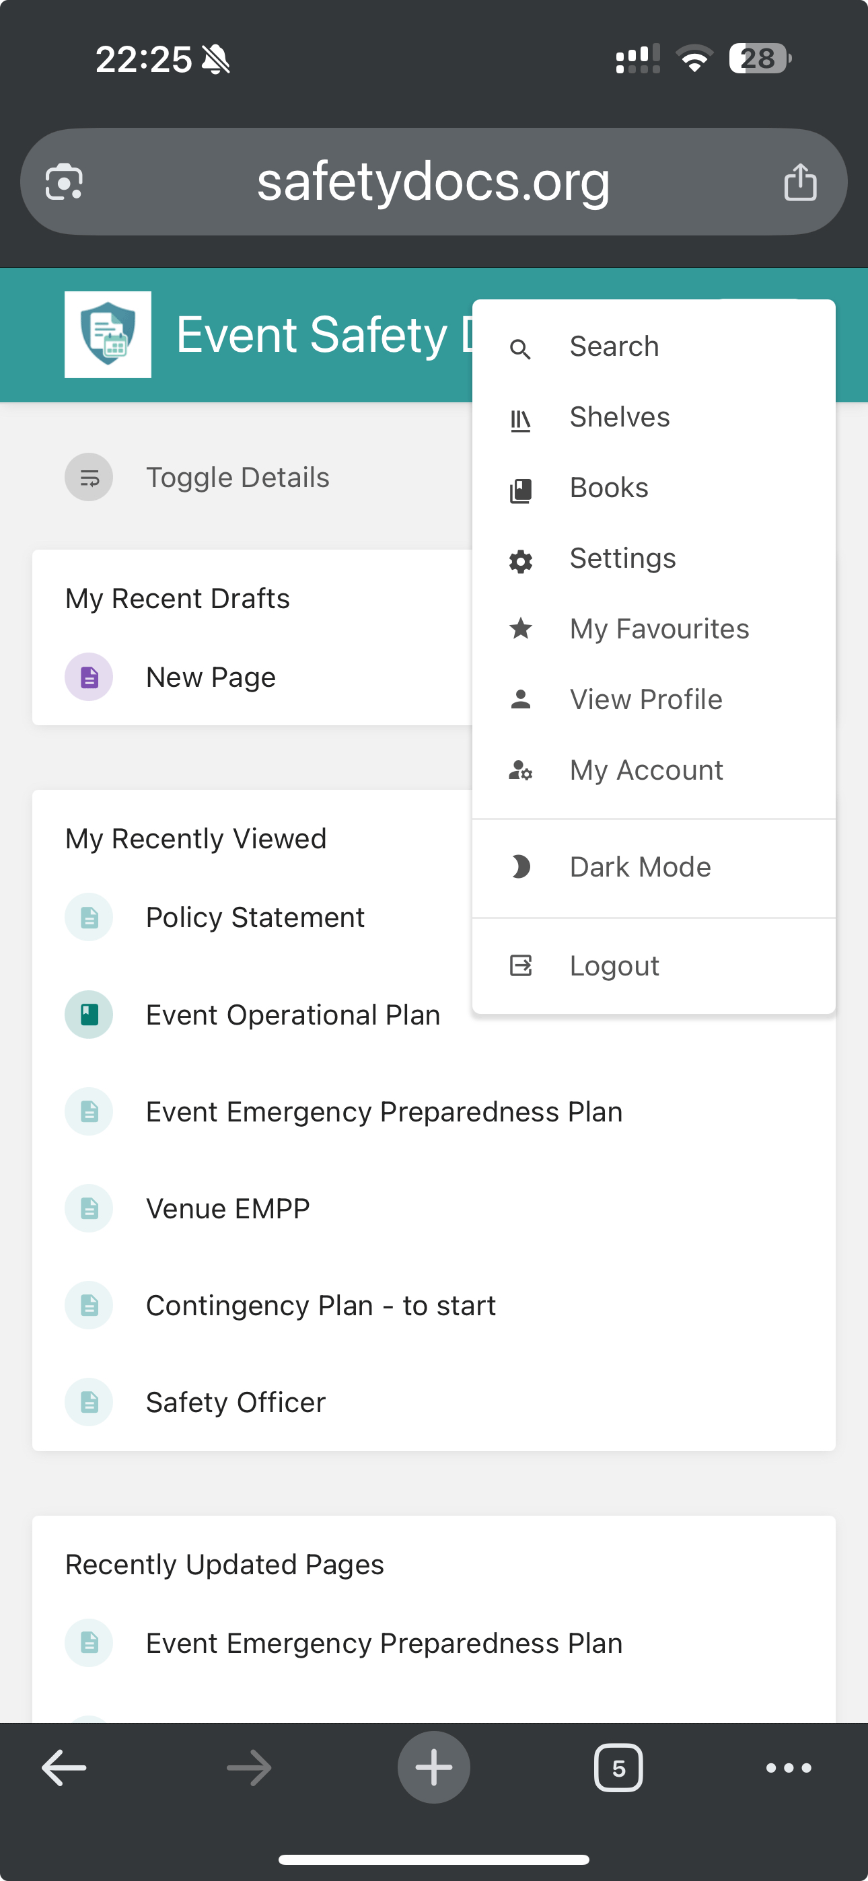
Task: Tap the View Profile person icon
Action: [x=520, y=699]
